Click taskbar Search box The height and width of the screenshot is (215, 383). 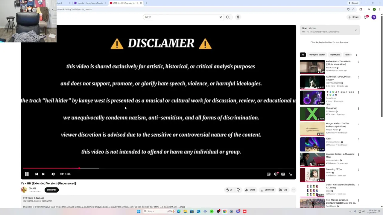point(158,211)
